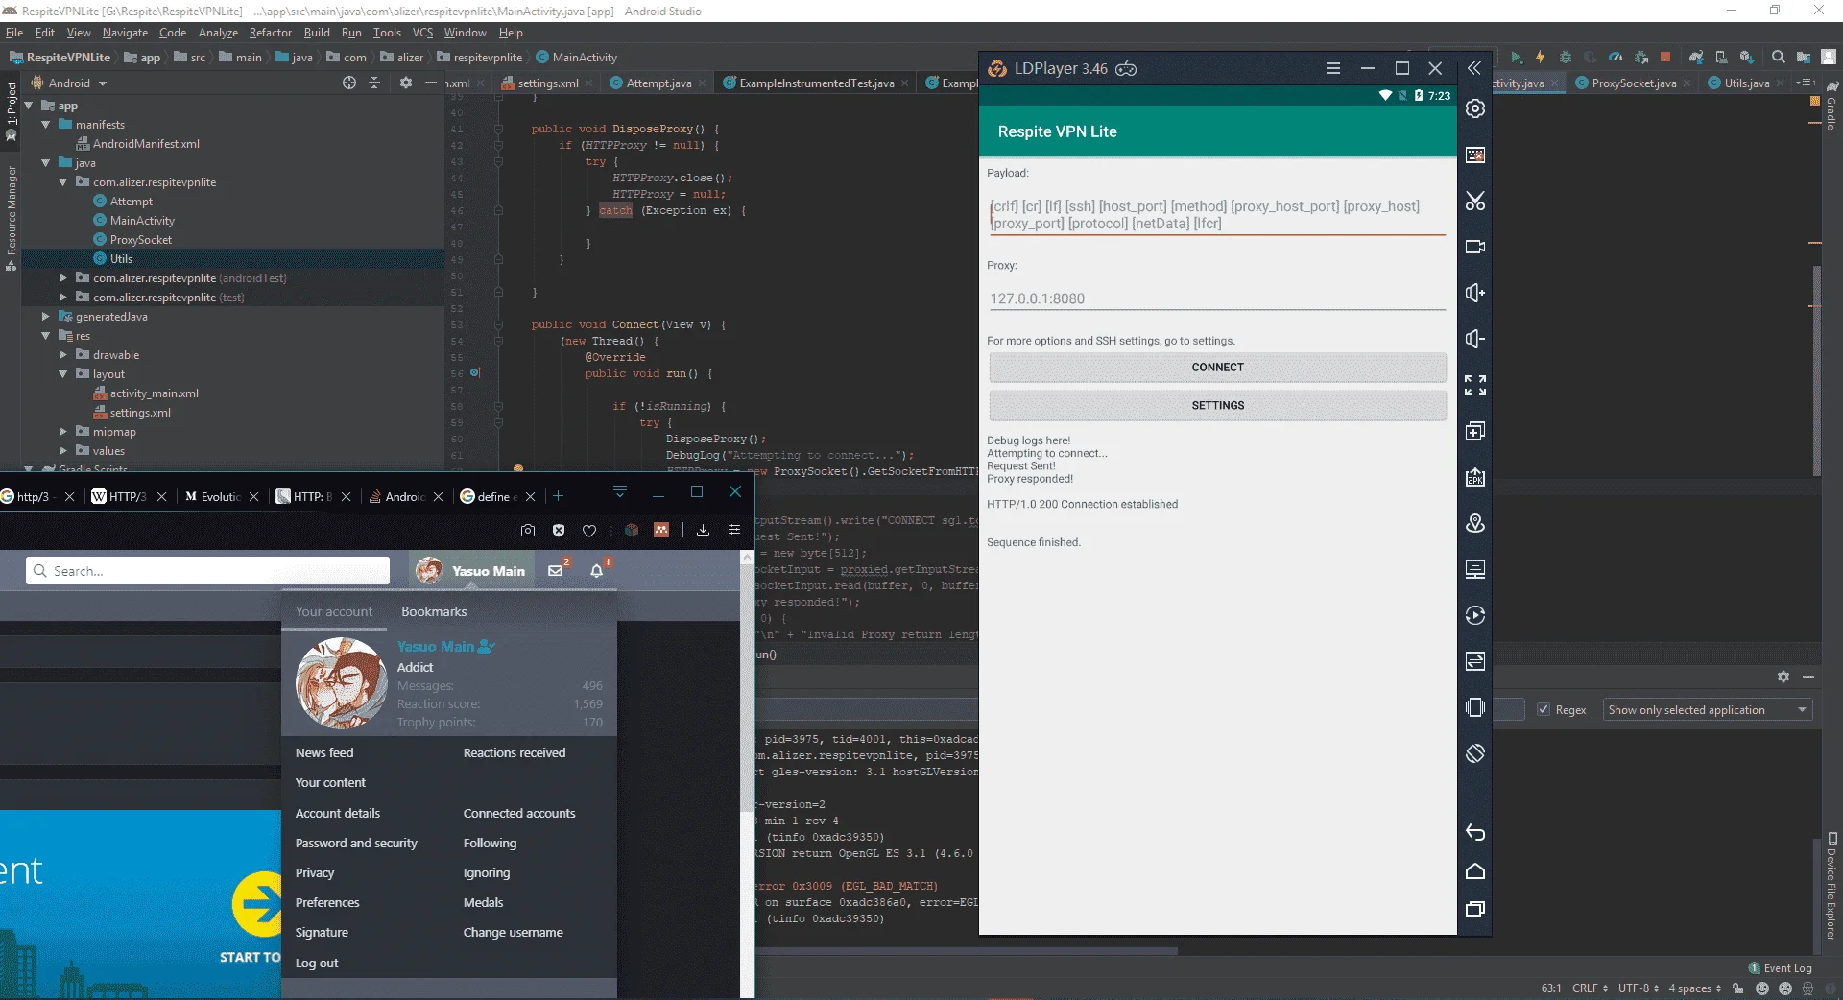Click UTF-8 encoding in status bar
Image resolution: width=1843 pixels, height=1000 pixels.
1638,988
